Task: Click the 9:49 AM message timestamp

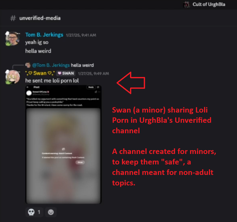Action: pos(93,74)
